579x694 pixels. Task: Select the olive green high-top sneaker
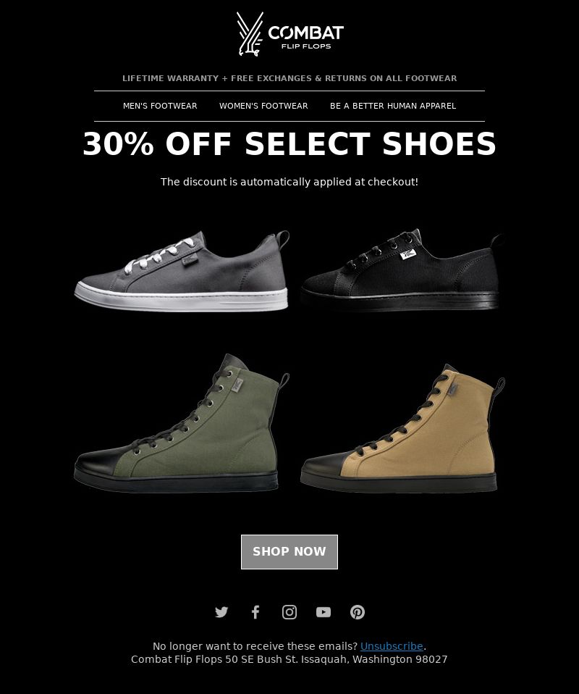click(x=180, y=424)
